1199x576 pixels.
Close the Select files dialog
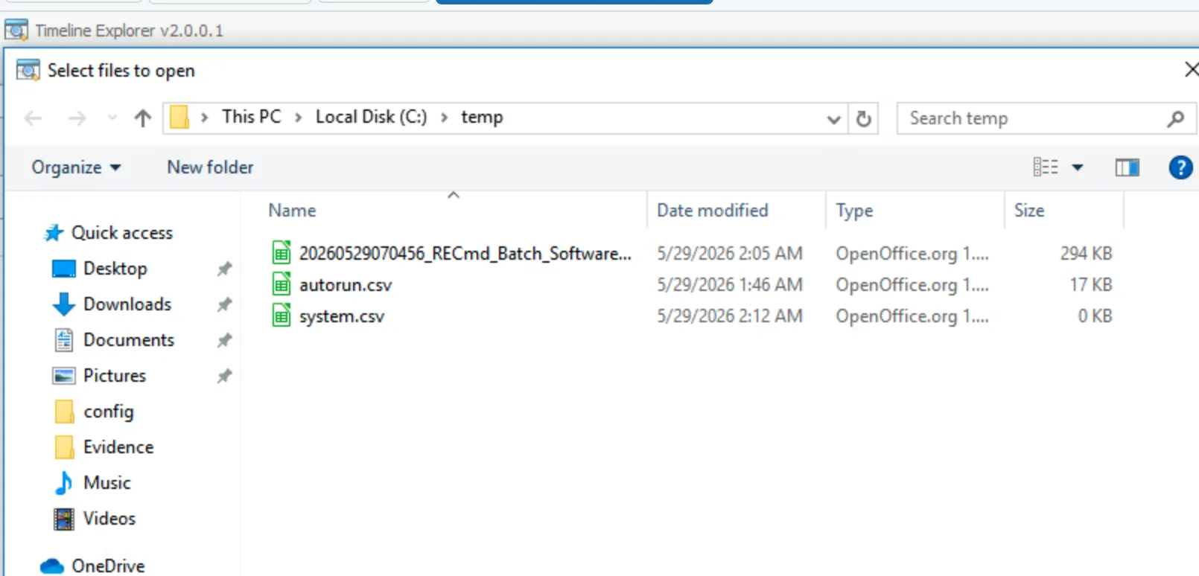click(1191, 70)
